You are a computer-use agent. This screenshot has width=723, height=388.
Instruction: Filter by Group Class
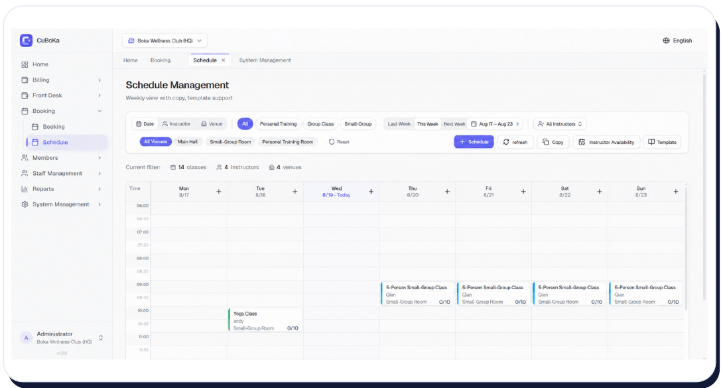[320, 124]
